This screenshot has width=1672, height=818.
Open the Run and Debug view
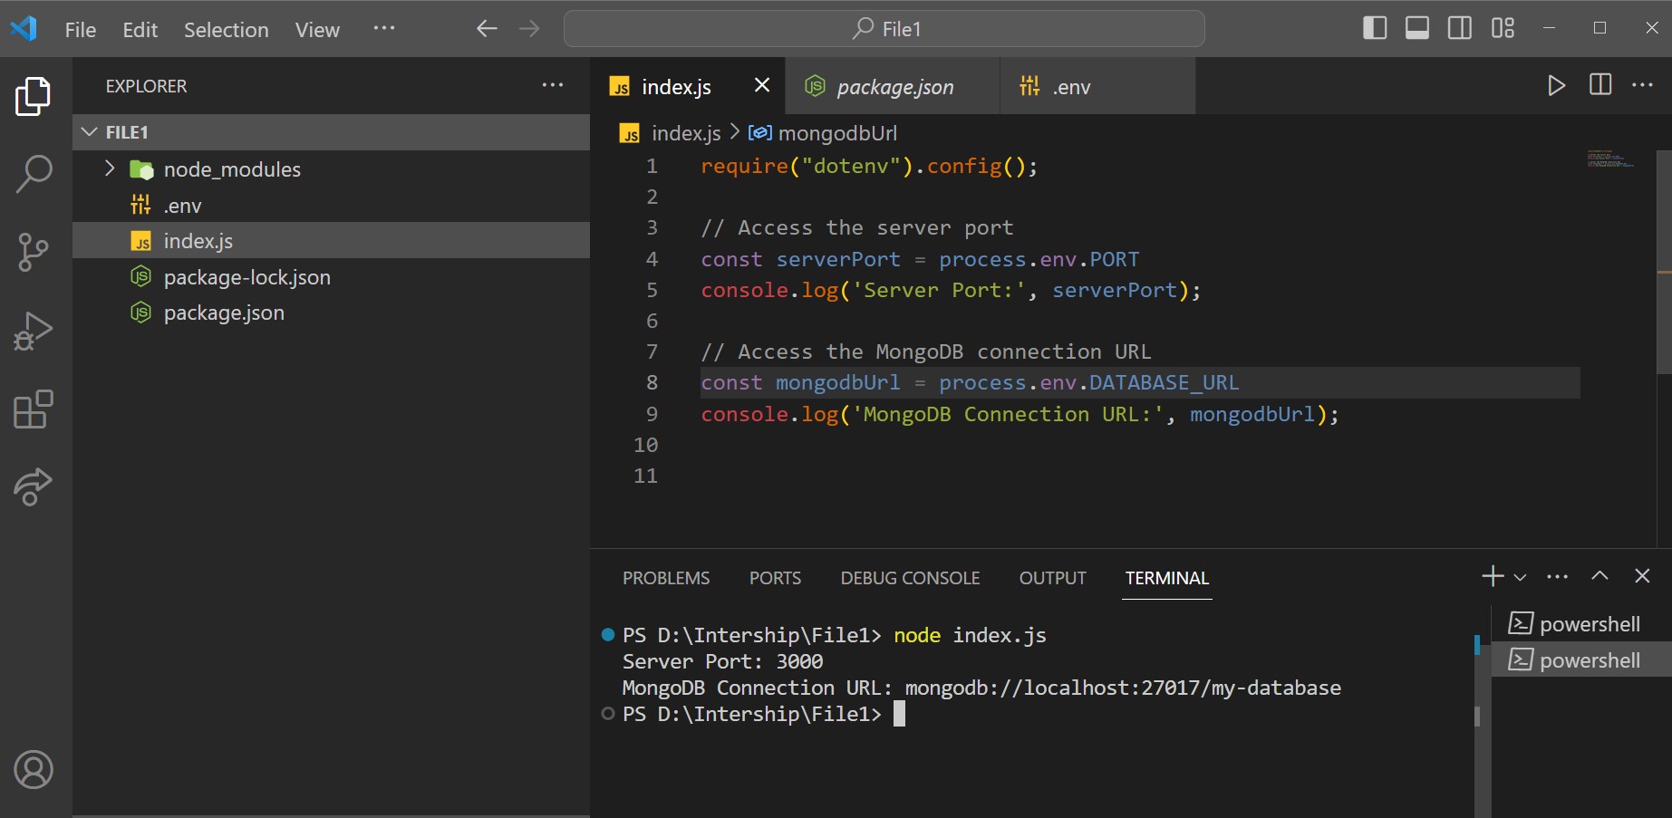click(34, 330)
